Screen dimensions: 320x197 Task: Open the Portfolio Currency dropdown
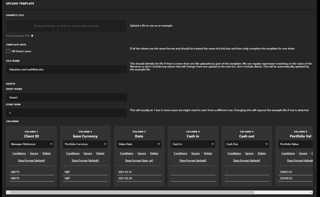85,144
